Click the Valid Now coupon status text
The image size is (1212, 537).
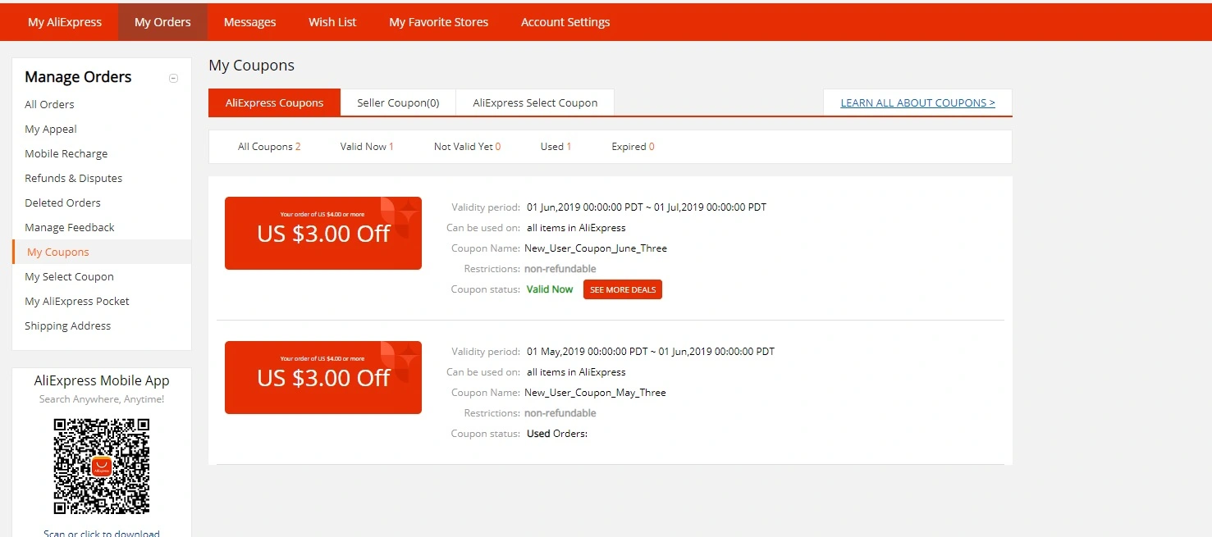pyautogui.click(x=550, y=289)
